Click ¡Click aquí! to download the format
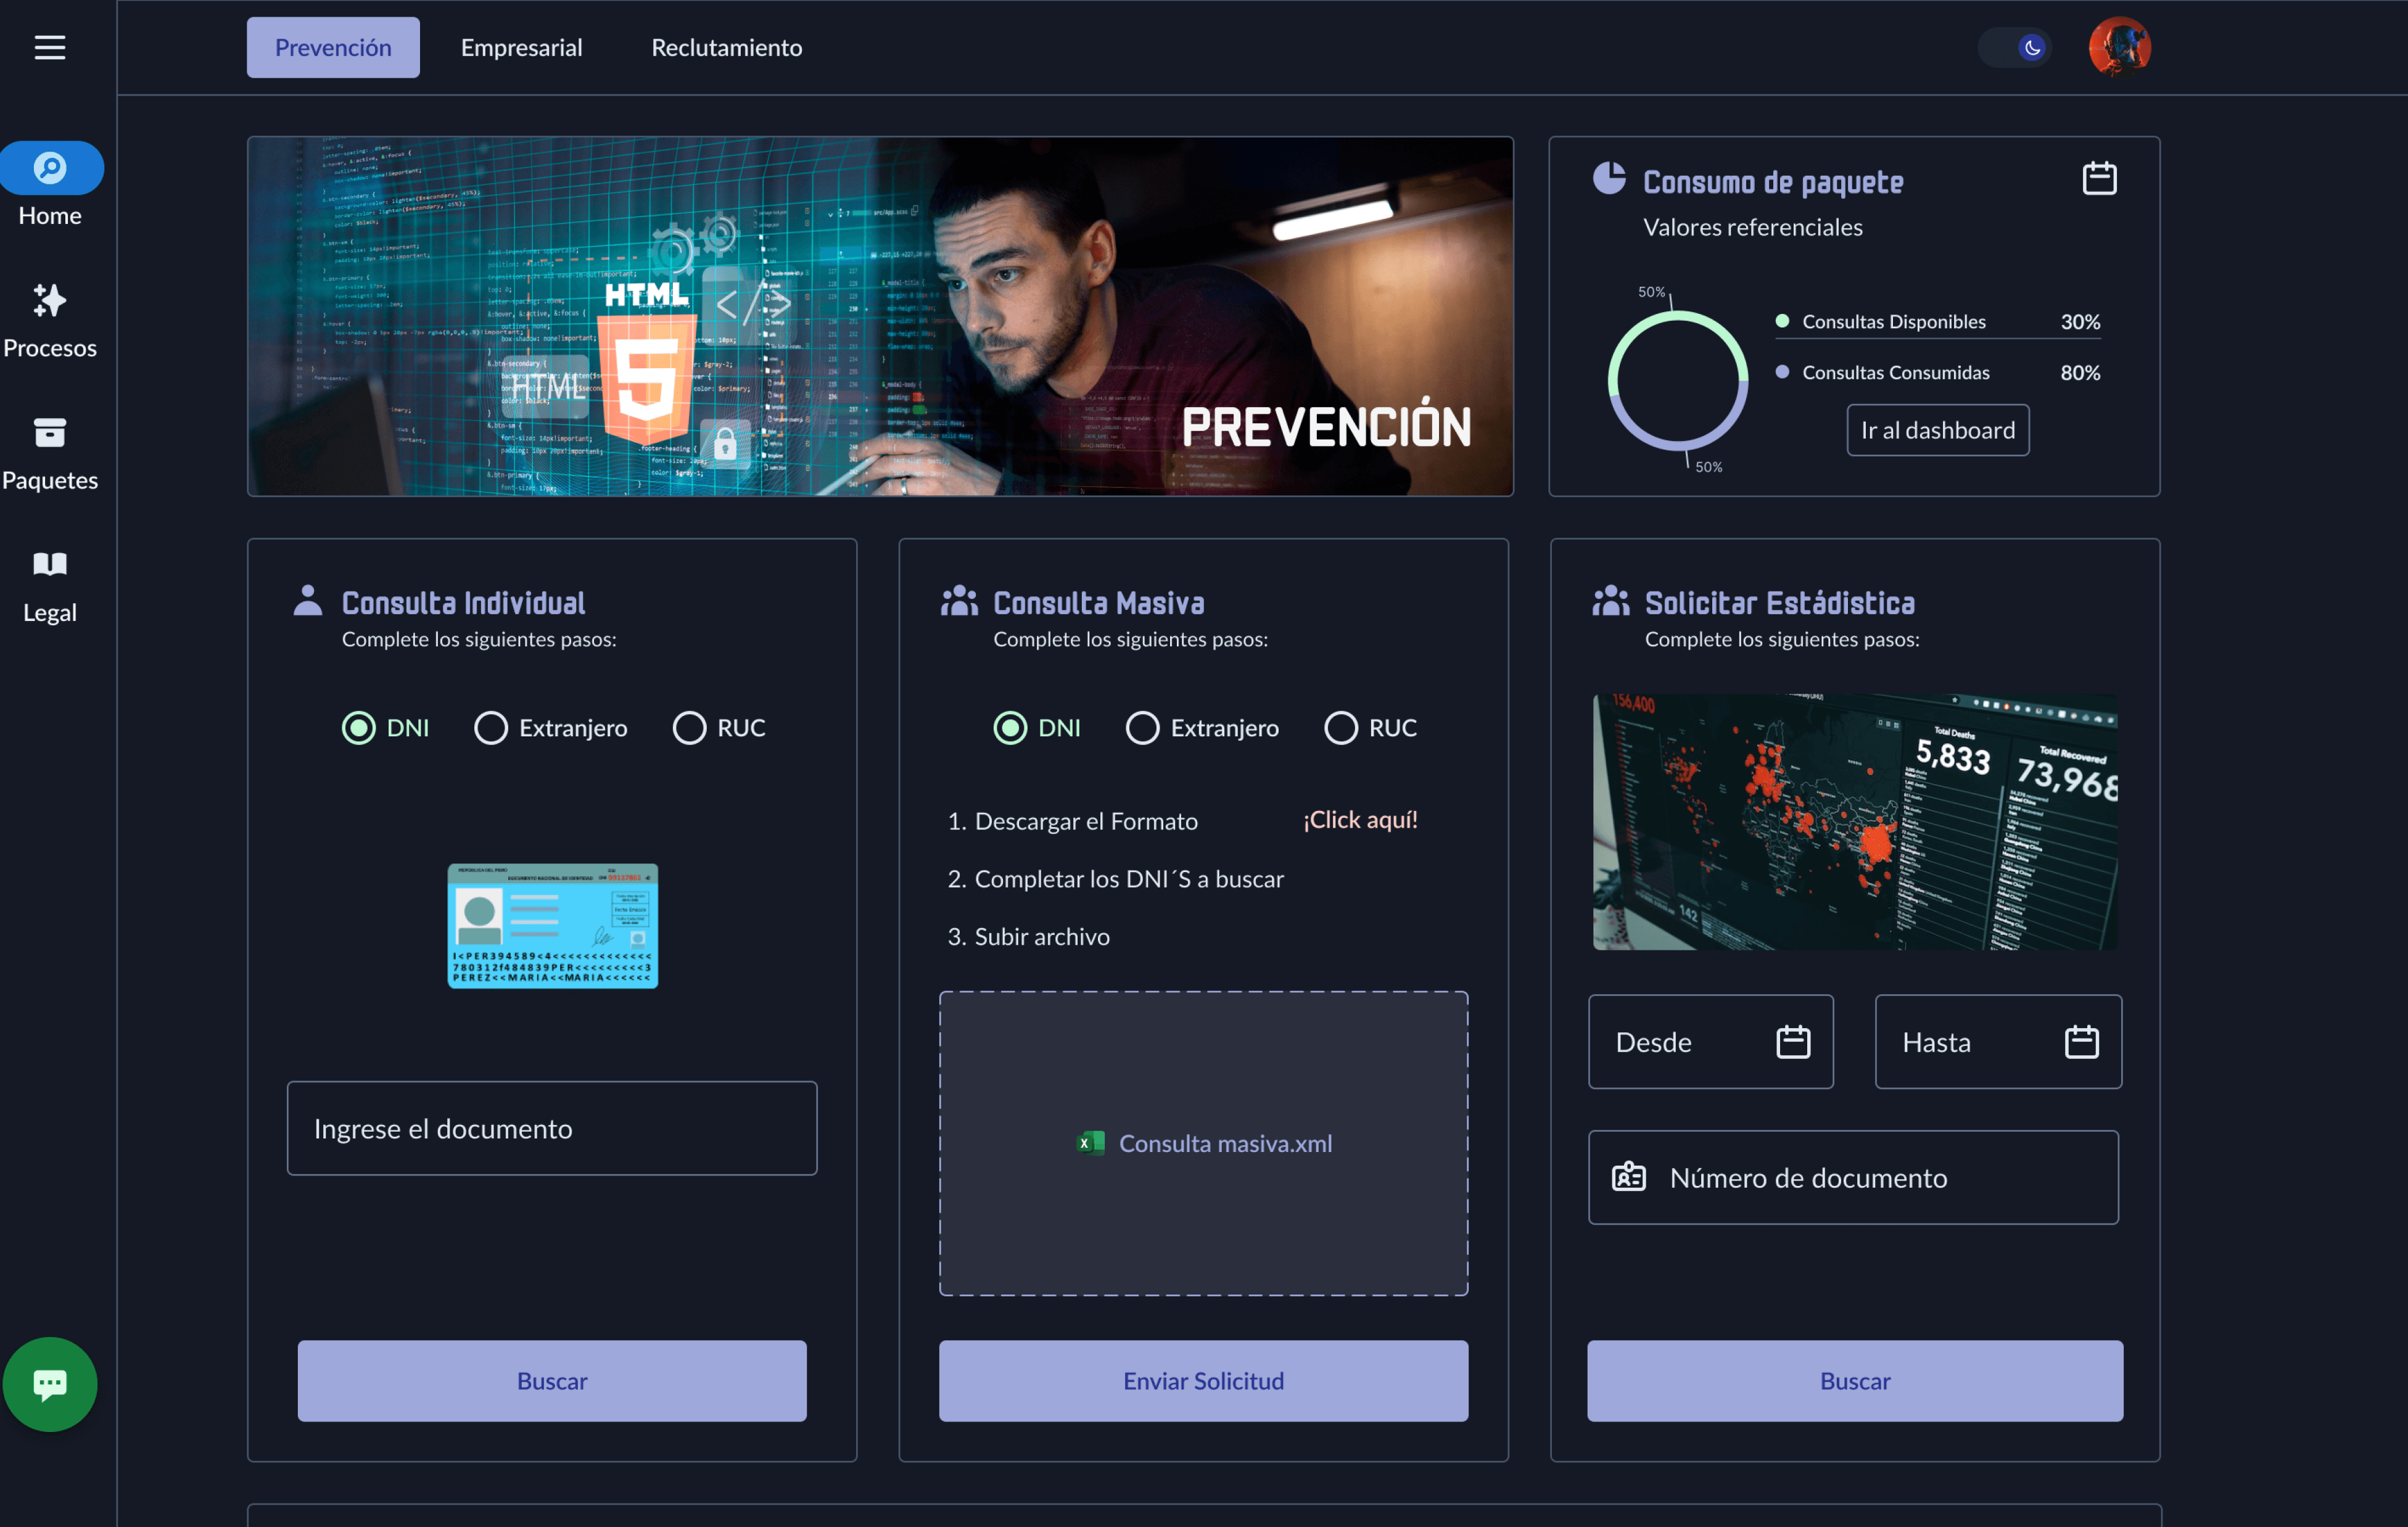Screen dimensions: 2408x1527 [1361, 820]
